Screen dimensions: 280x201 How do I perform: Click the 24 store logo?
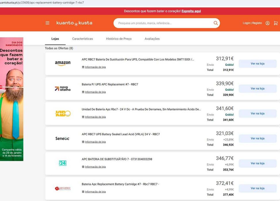click(63, 163)
